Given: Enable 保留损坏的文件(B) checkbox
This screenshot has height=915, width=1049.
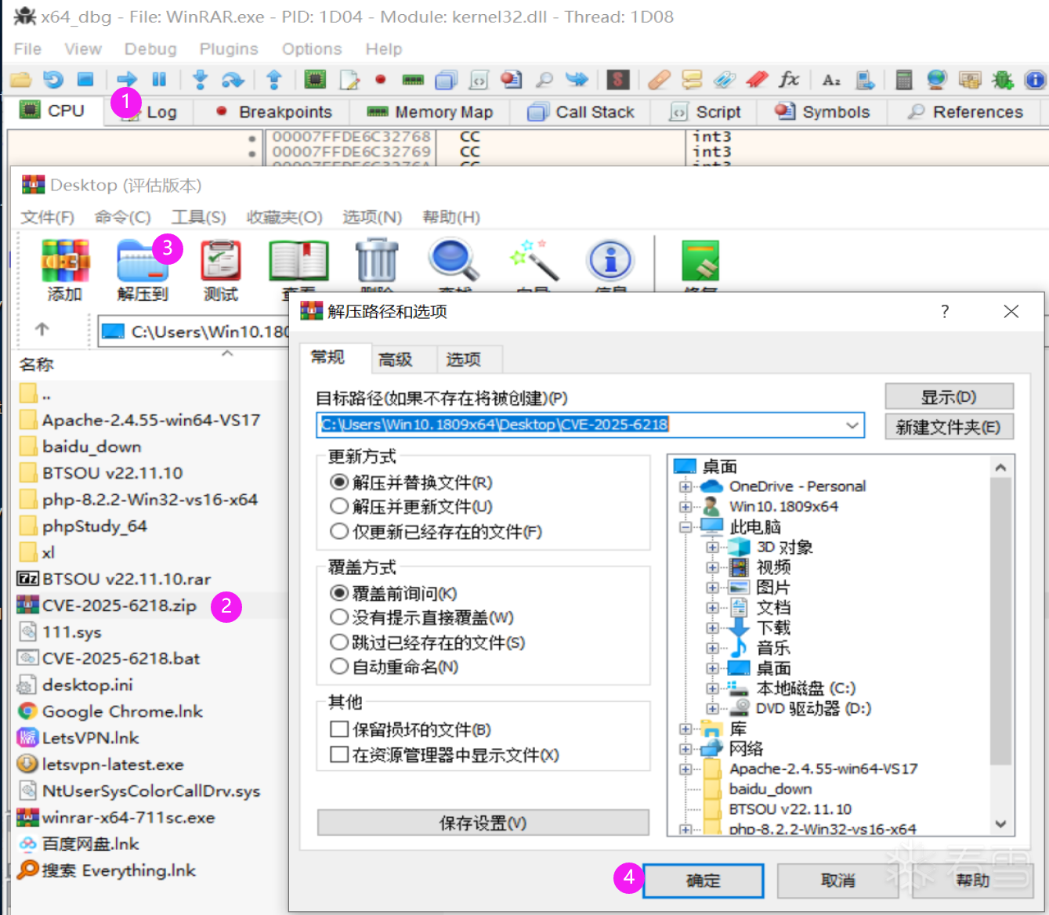Looking at the screenshot, I should pos(338,729).
